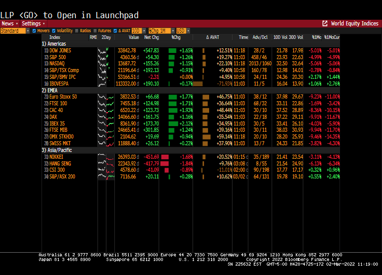Enable the Ratios checkbox
Screen dimensions: 382x275
tap(77, 31)
